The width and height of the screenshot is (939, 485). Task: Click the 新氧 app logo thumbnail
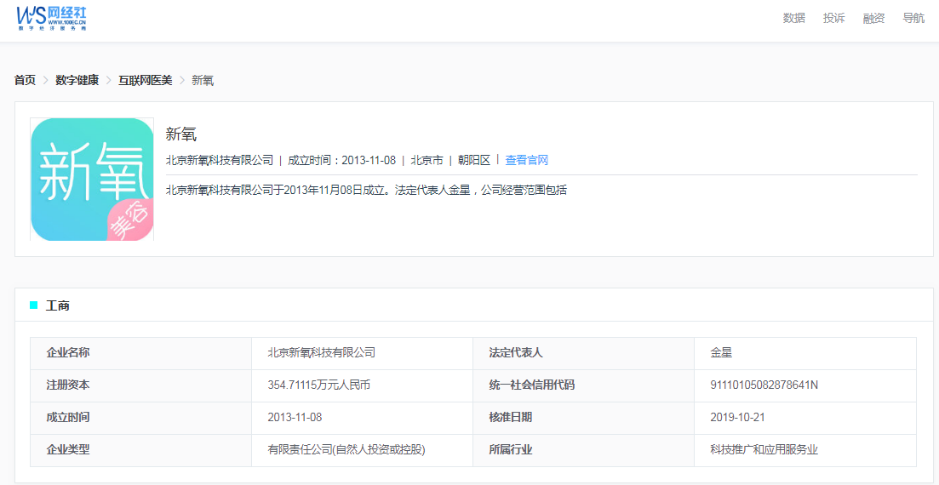point(92,179)
